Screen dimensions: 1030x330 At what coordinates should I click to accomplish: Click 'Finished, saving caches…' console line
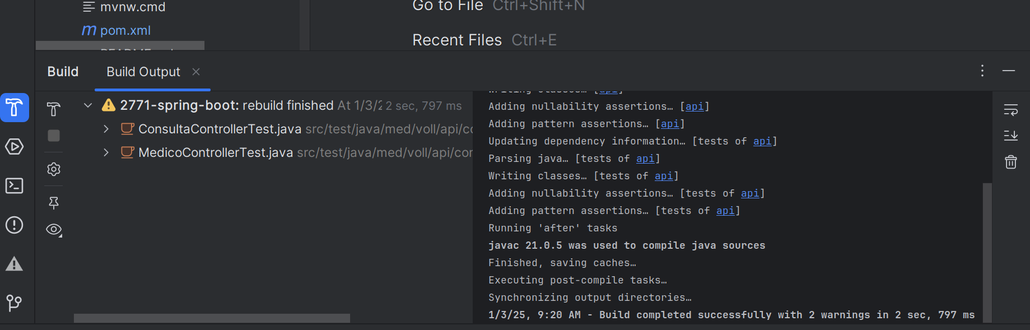click(x=562, y=263)
